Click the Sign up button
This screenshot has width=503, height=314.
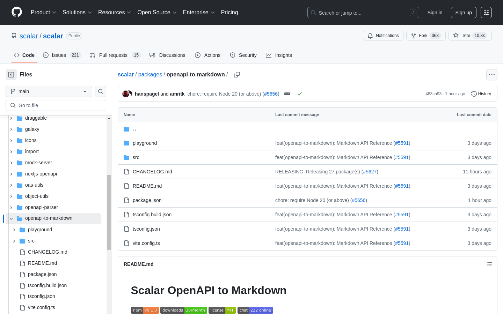tap(464, 13)
